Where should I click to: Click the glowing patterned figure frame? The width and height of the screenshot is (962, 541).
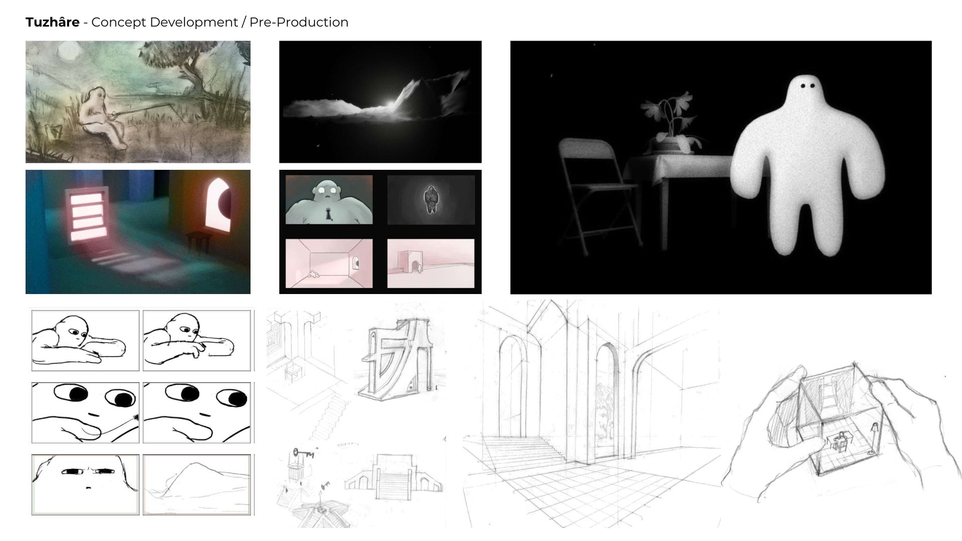click(430, 199)
